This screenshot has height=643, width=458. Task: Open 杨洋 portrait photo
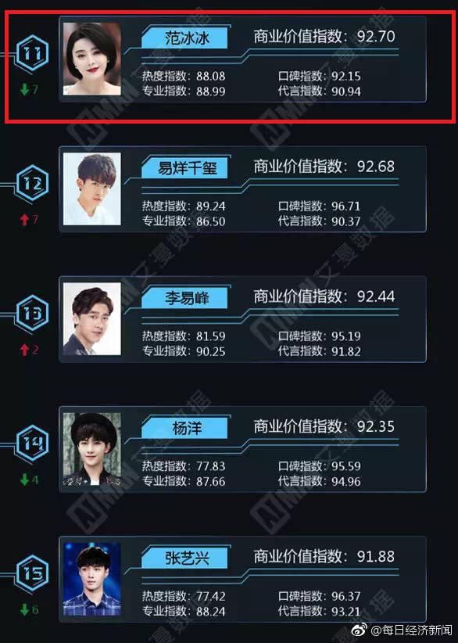92,449
